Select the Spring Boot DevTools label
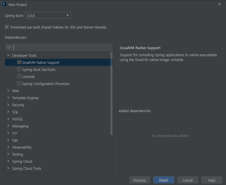This screenshot has width=226, height=185. pyautogui.click(x=39, y=69)
